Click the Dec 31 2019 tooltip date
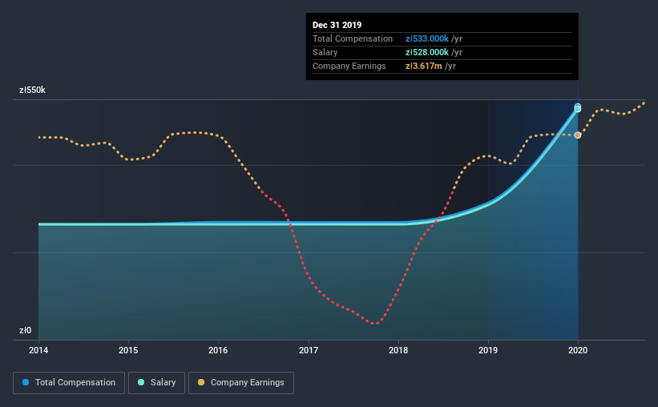The height and width of the screenshot is (407, 658). click(x=337, y=25)
